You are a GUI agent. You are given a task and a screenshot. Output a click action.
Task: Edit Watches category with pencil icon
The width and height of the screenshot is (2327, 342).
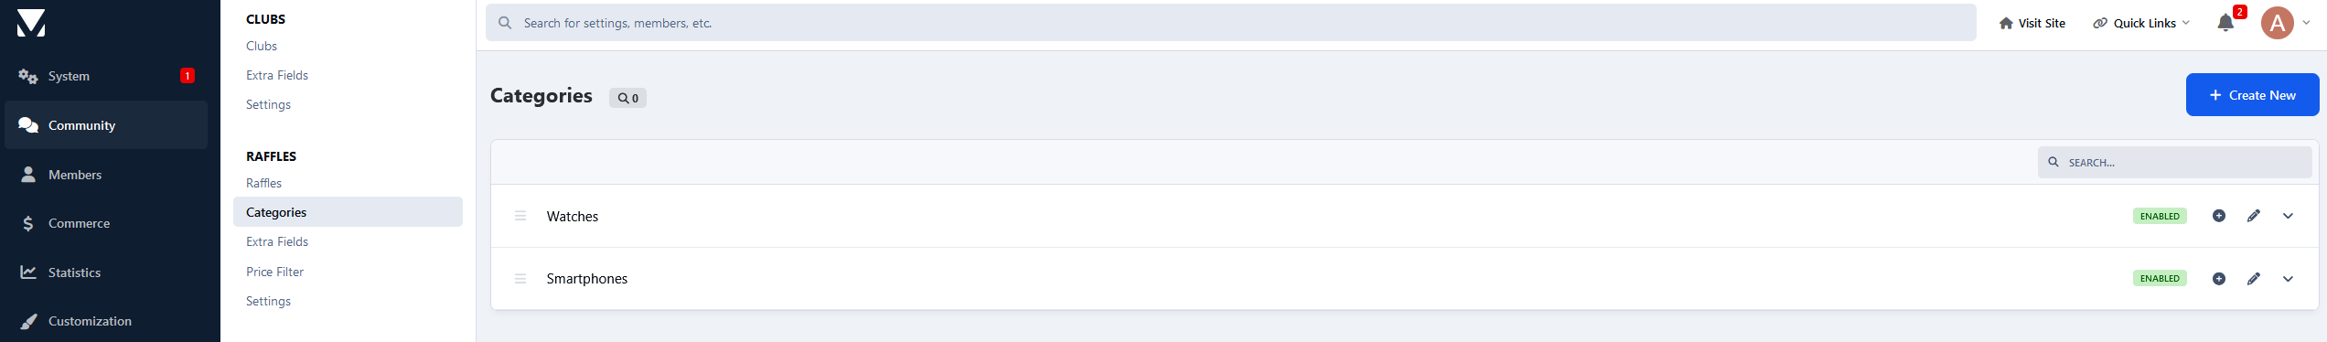pyautogui.click(x=2254, y=216)
